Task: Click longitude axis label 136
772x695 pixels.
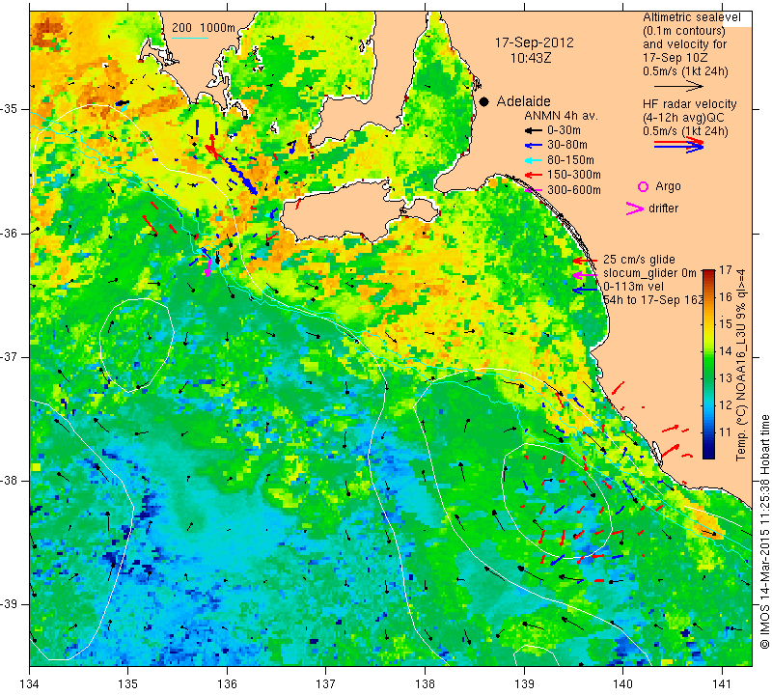Action: pos(227,684)
